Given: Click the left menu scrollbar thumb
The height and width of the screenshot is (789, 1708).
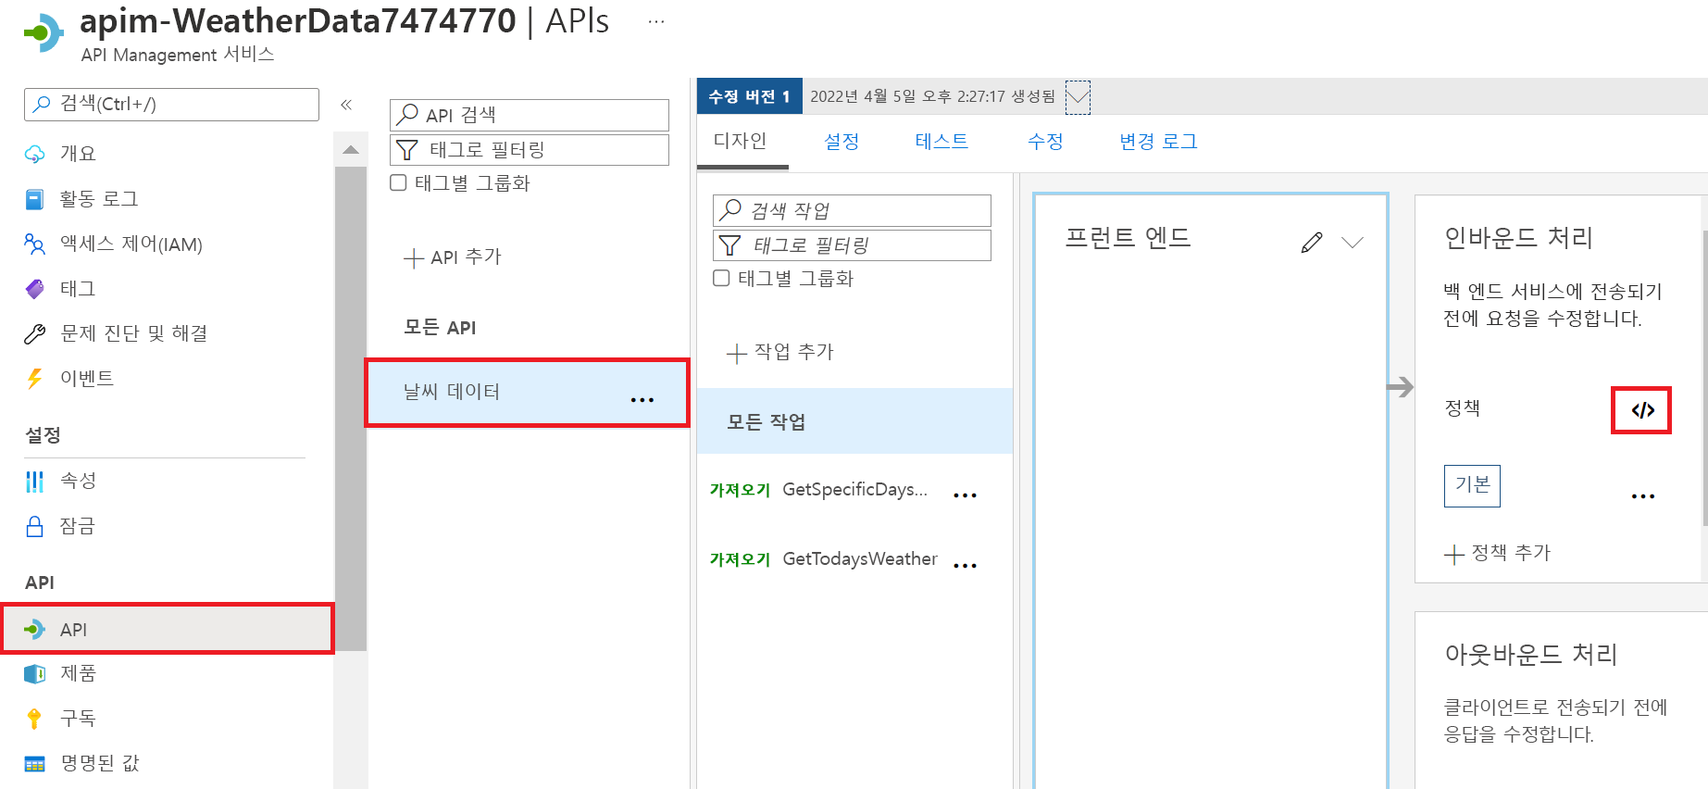Looking at the screenshot, I should (x=350, y=407).
